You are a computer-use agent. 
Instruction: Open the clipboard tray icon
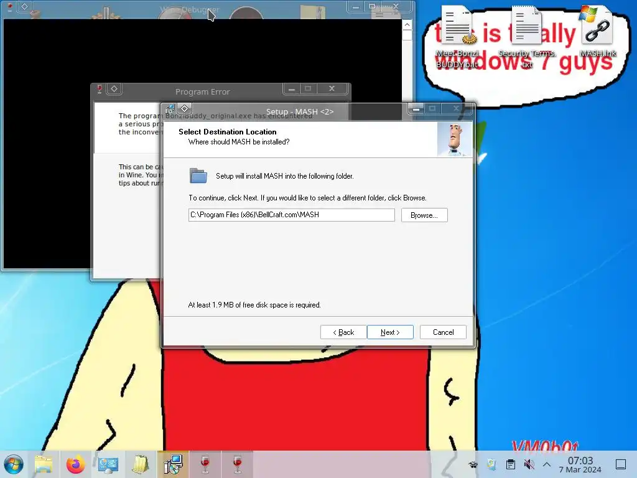point(511,464)
